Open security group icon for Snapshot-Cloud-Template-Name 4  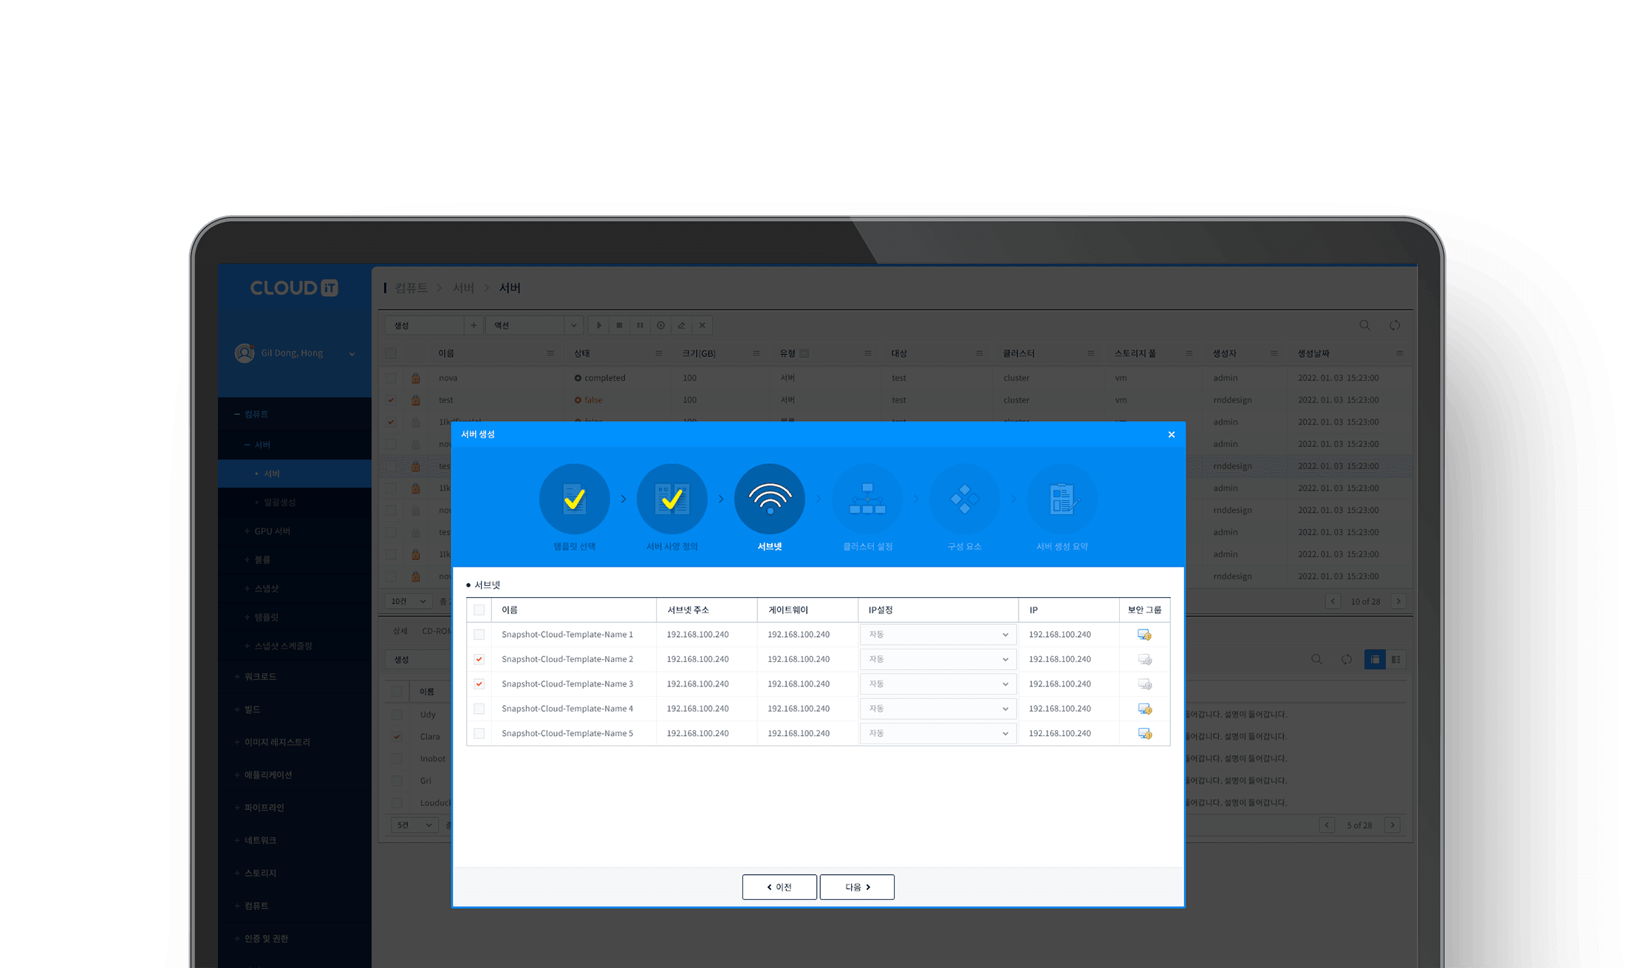click(1144, 709)
